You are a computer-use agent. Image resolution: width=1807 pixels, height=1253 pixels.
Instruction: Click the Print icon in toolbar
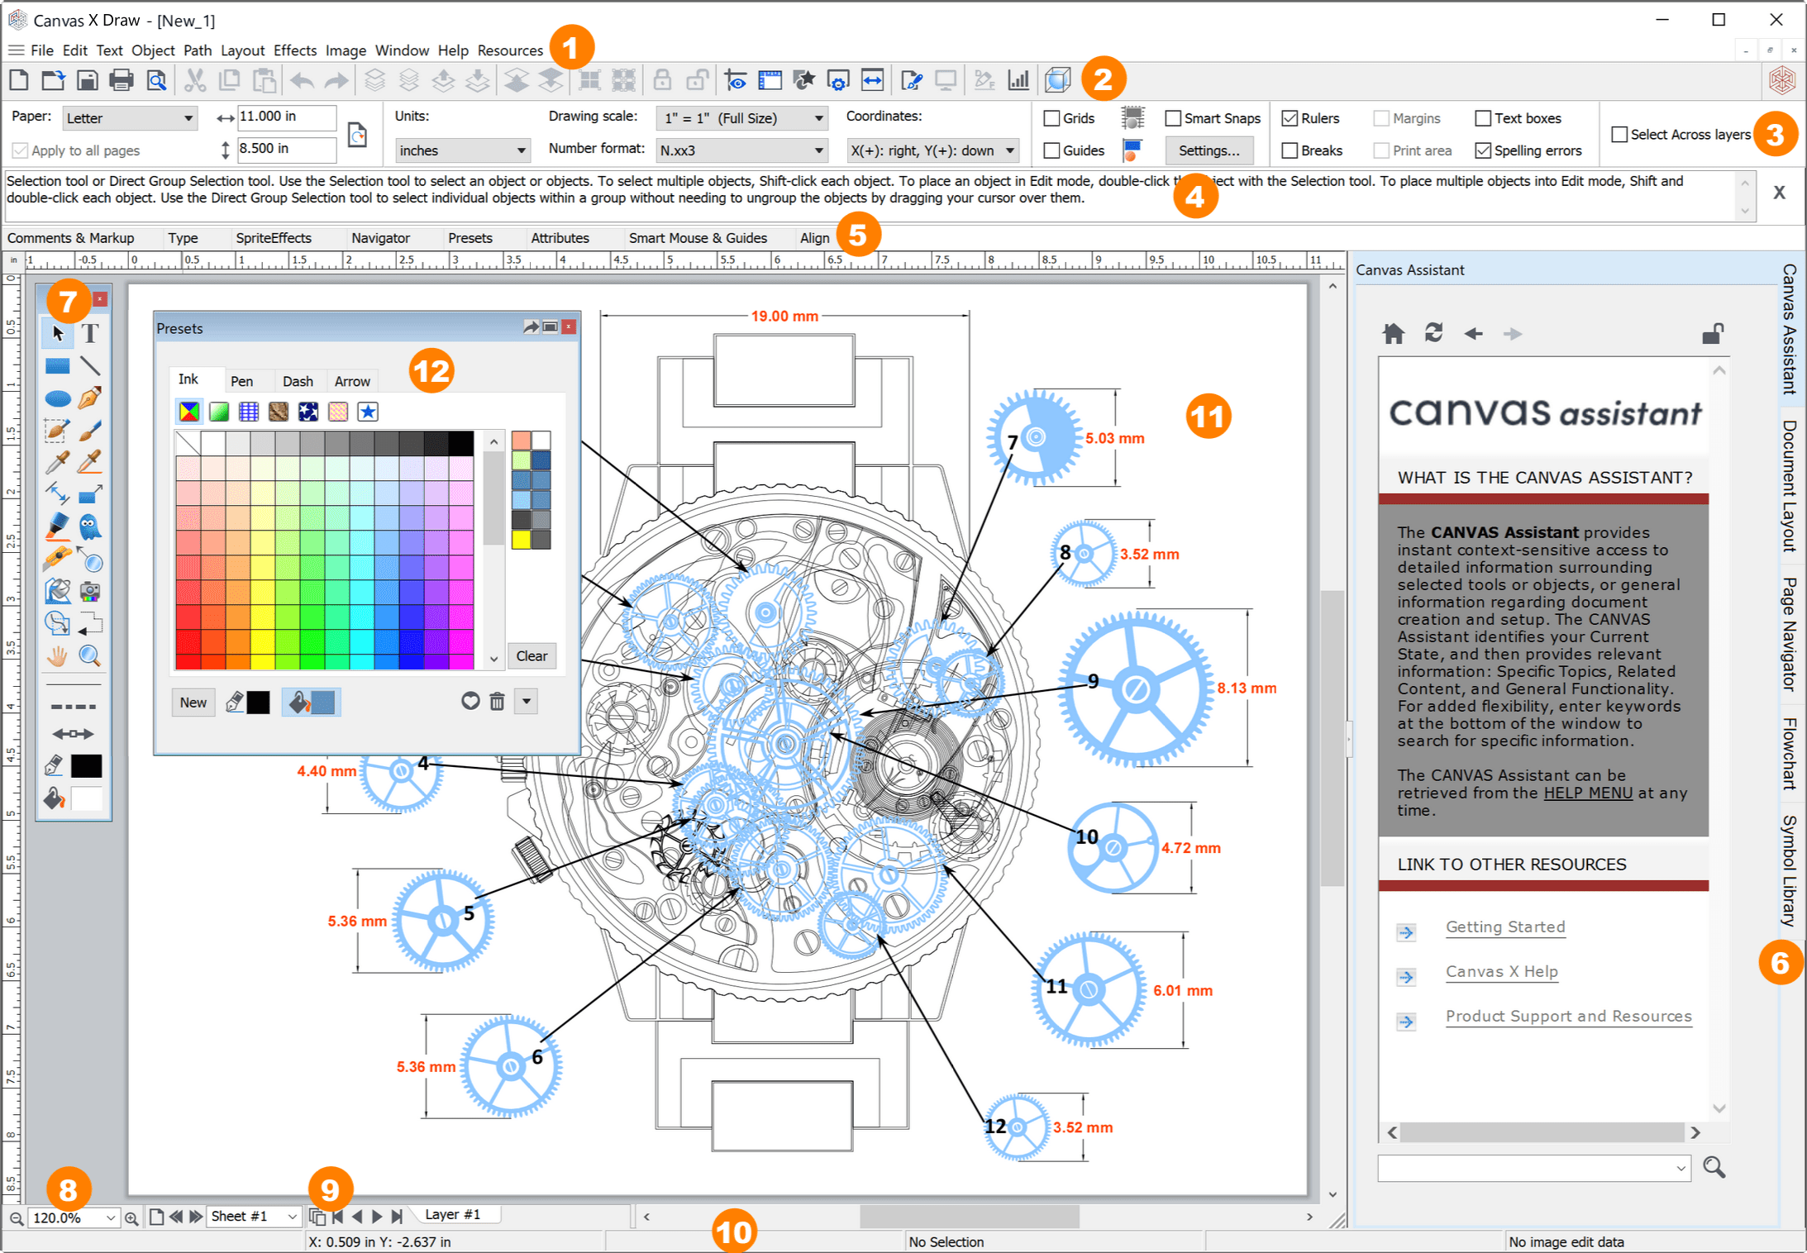(x=122, y=80)
